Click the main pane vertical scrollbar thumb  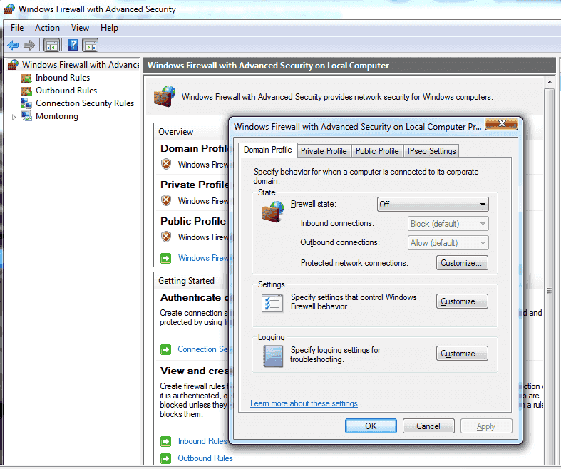click(x=549, y=291)
